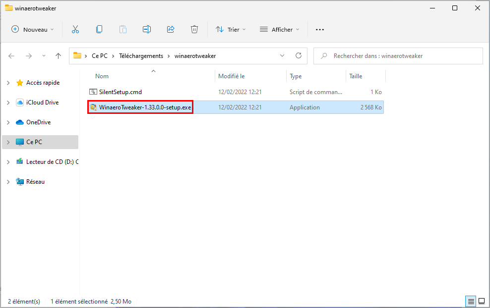
Task: Expand the OneDrive tree node
Action: click(8, 122)
